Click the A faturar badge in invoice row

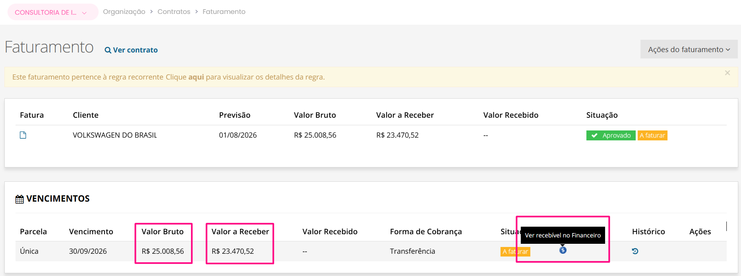tap(652, 136)
